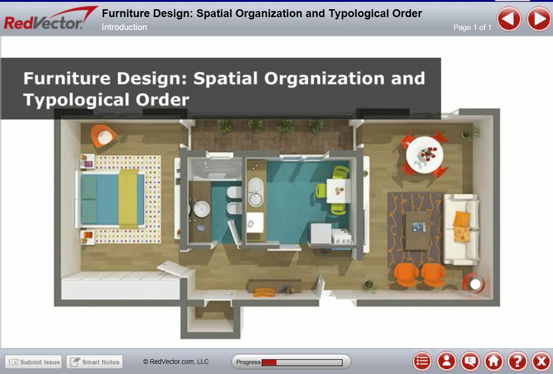The width and height of the screenshot is (553, 374).
Task: Open the user profile icon
Action: click(445, 362)
